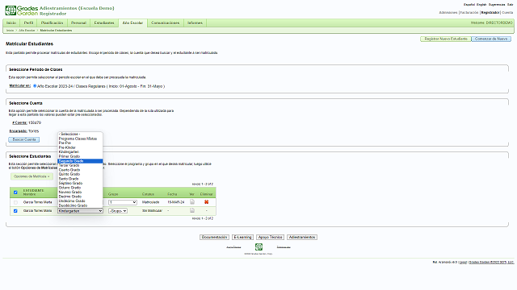
Task: Expand the Opciones de Matrícula menu
Action: pos(32,176)
